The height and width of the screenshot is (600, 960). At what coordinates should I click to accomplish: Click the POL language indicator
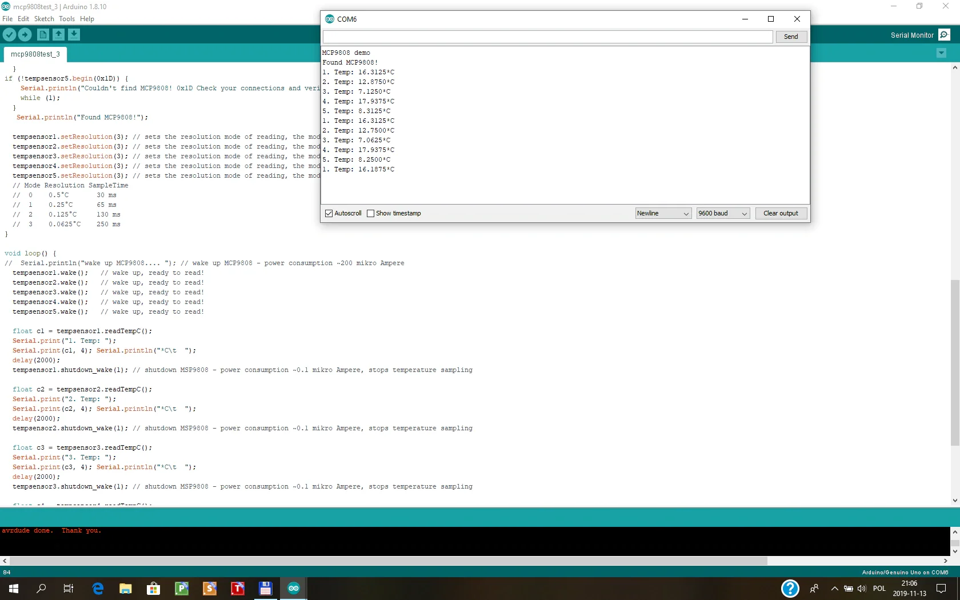[879, 589]
